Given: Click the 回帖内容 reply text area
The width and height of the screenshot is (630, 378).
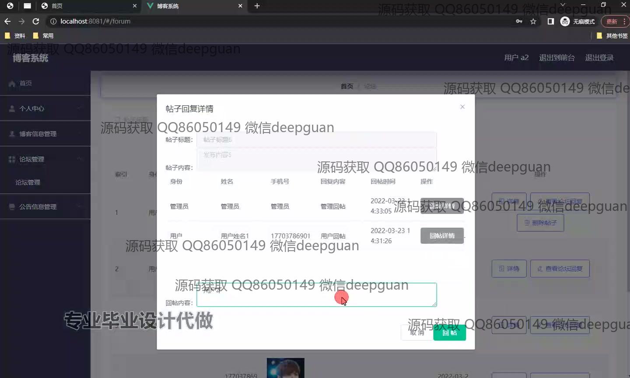Looking at the screenshot, I should [x=317, y=294].
